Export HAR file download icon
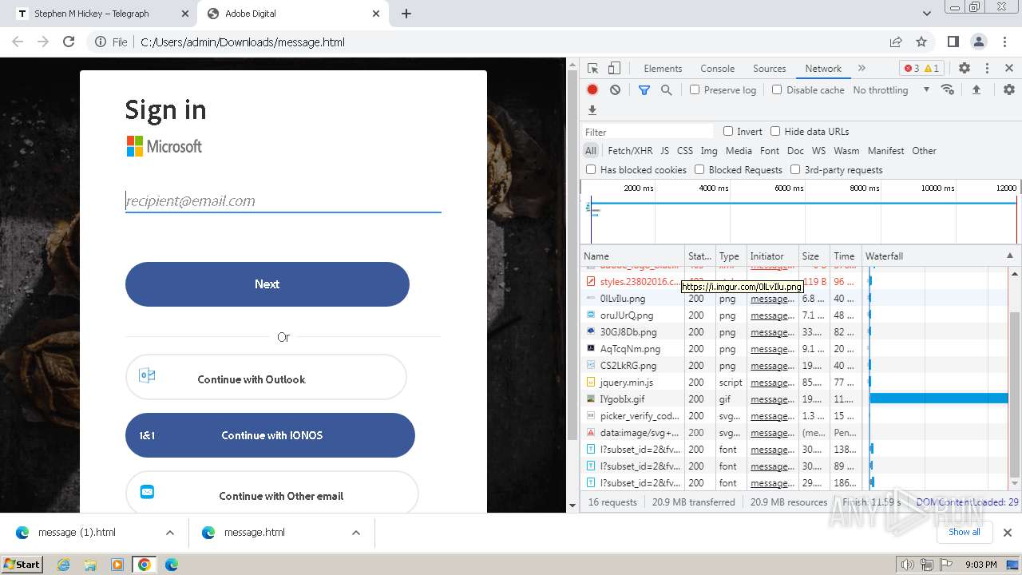 (592, 110)
